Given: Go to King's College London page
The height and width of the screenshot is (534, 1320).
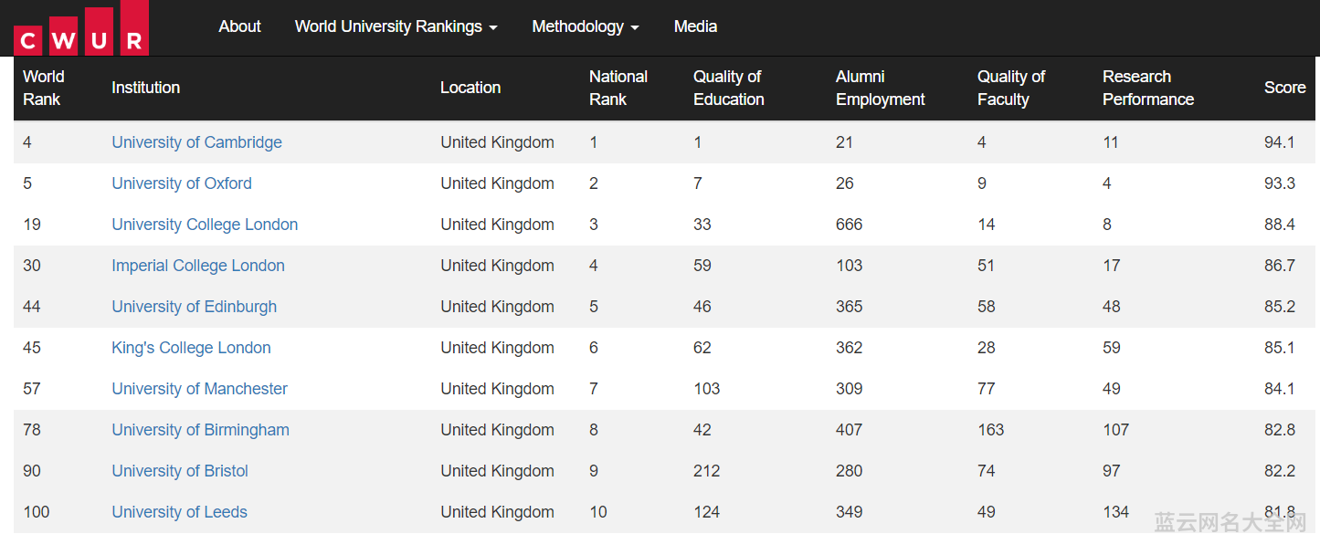Looking at the screenshot, I should point(191,348).
